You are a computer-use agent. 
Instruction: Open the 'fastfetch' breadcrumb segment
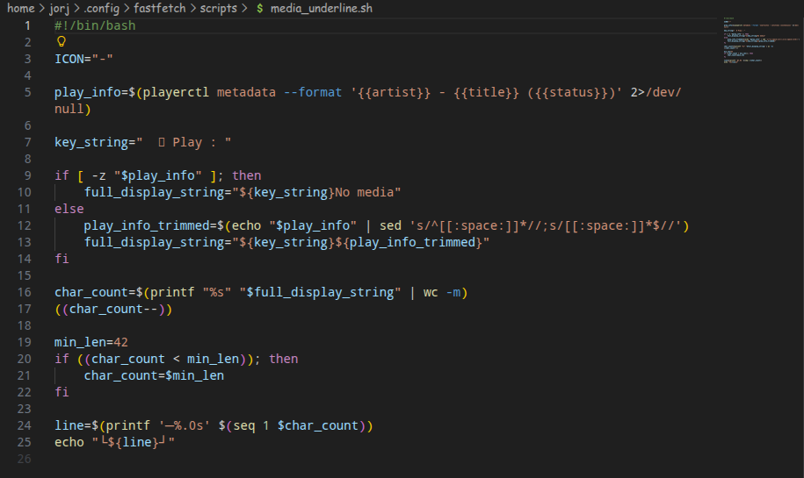click(x=159, y=8)
